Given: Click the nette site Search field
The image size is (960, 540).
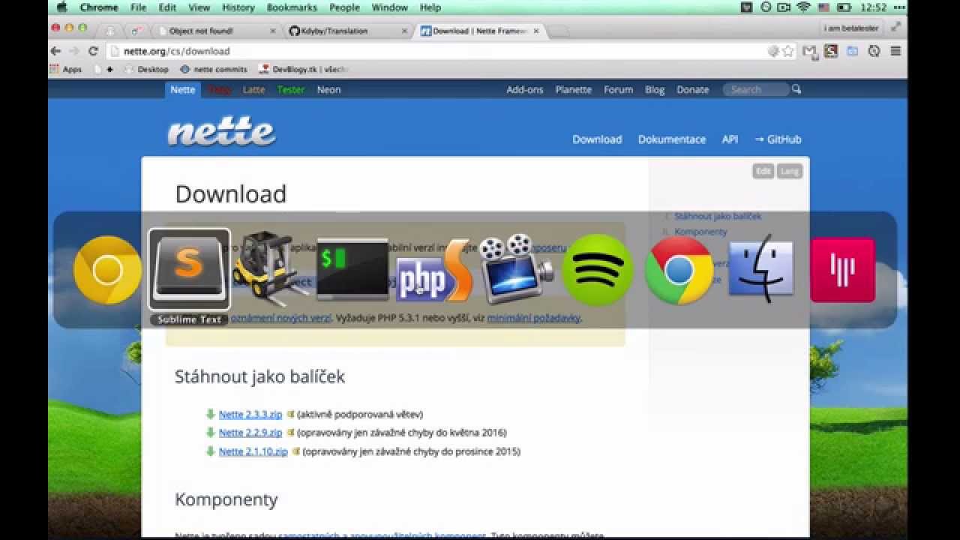Looking at the screenshot, I should [x=756, y=89].
